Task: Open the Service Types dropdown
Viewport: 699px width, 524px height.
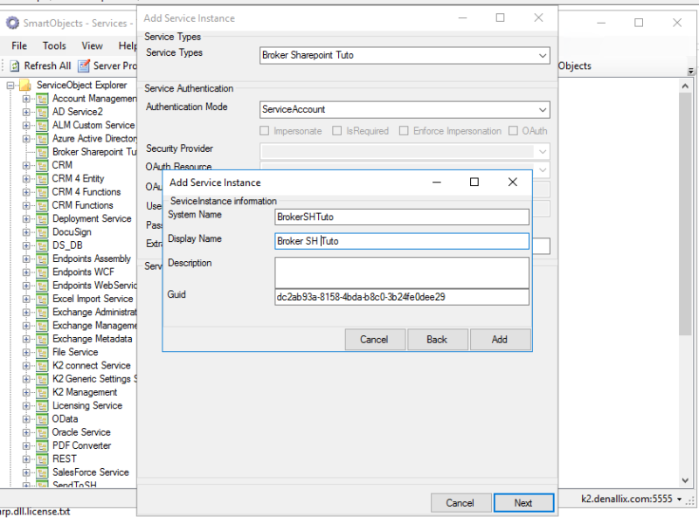Action: (x=543, y=55)
